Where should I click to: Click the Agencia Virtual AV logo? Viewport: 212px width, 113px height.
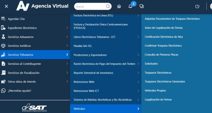coord(23,6)
